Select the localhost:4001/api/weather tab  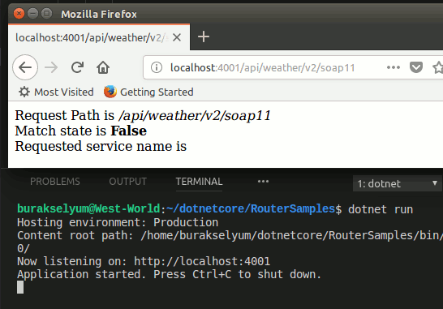[99, 37]
